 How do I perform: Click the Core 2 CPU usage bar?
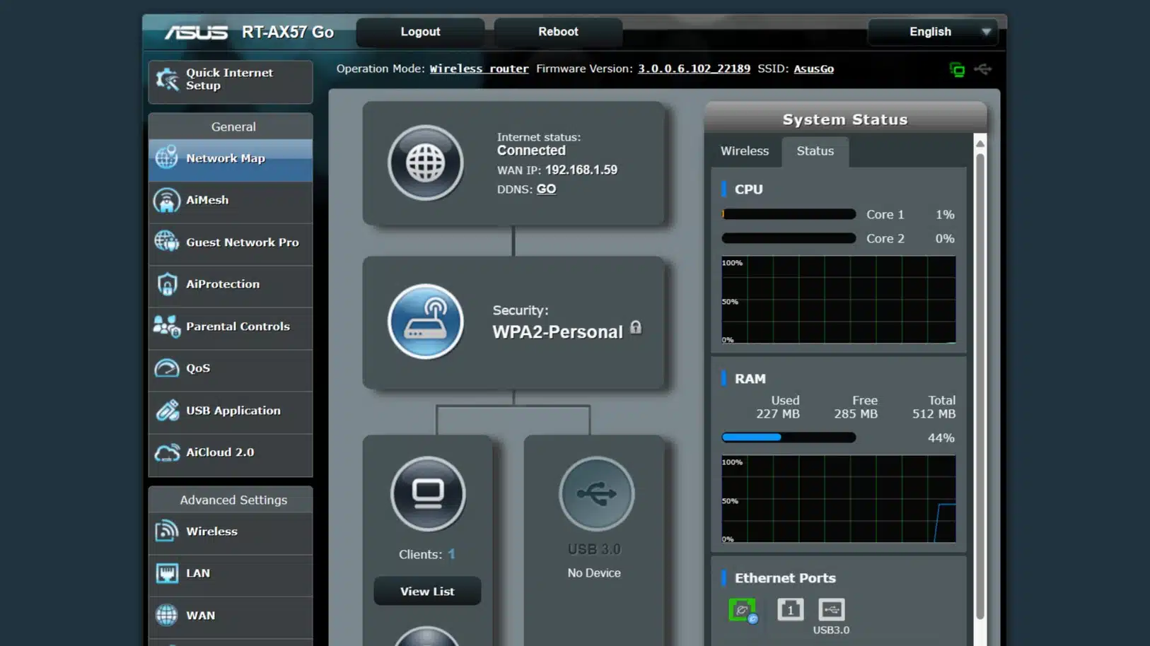(x=789, y=238)
